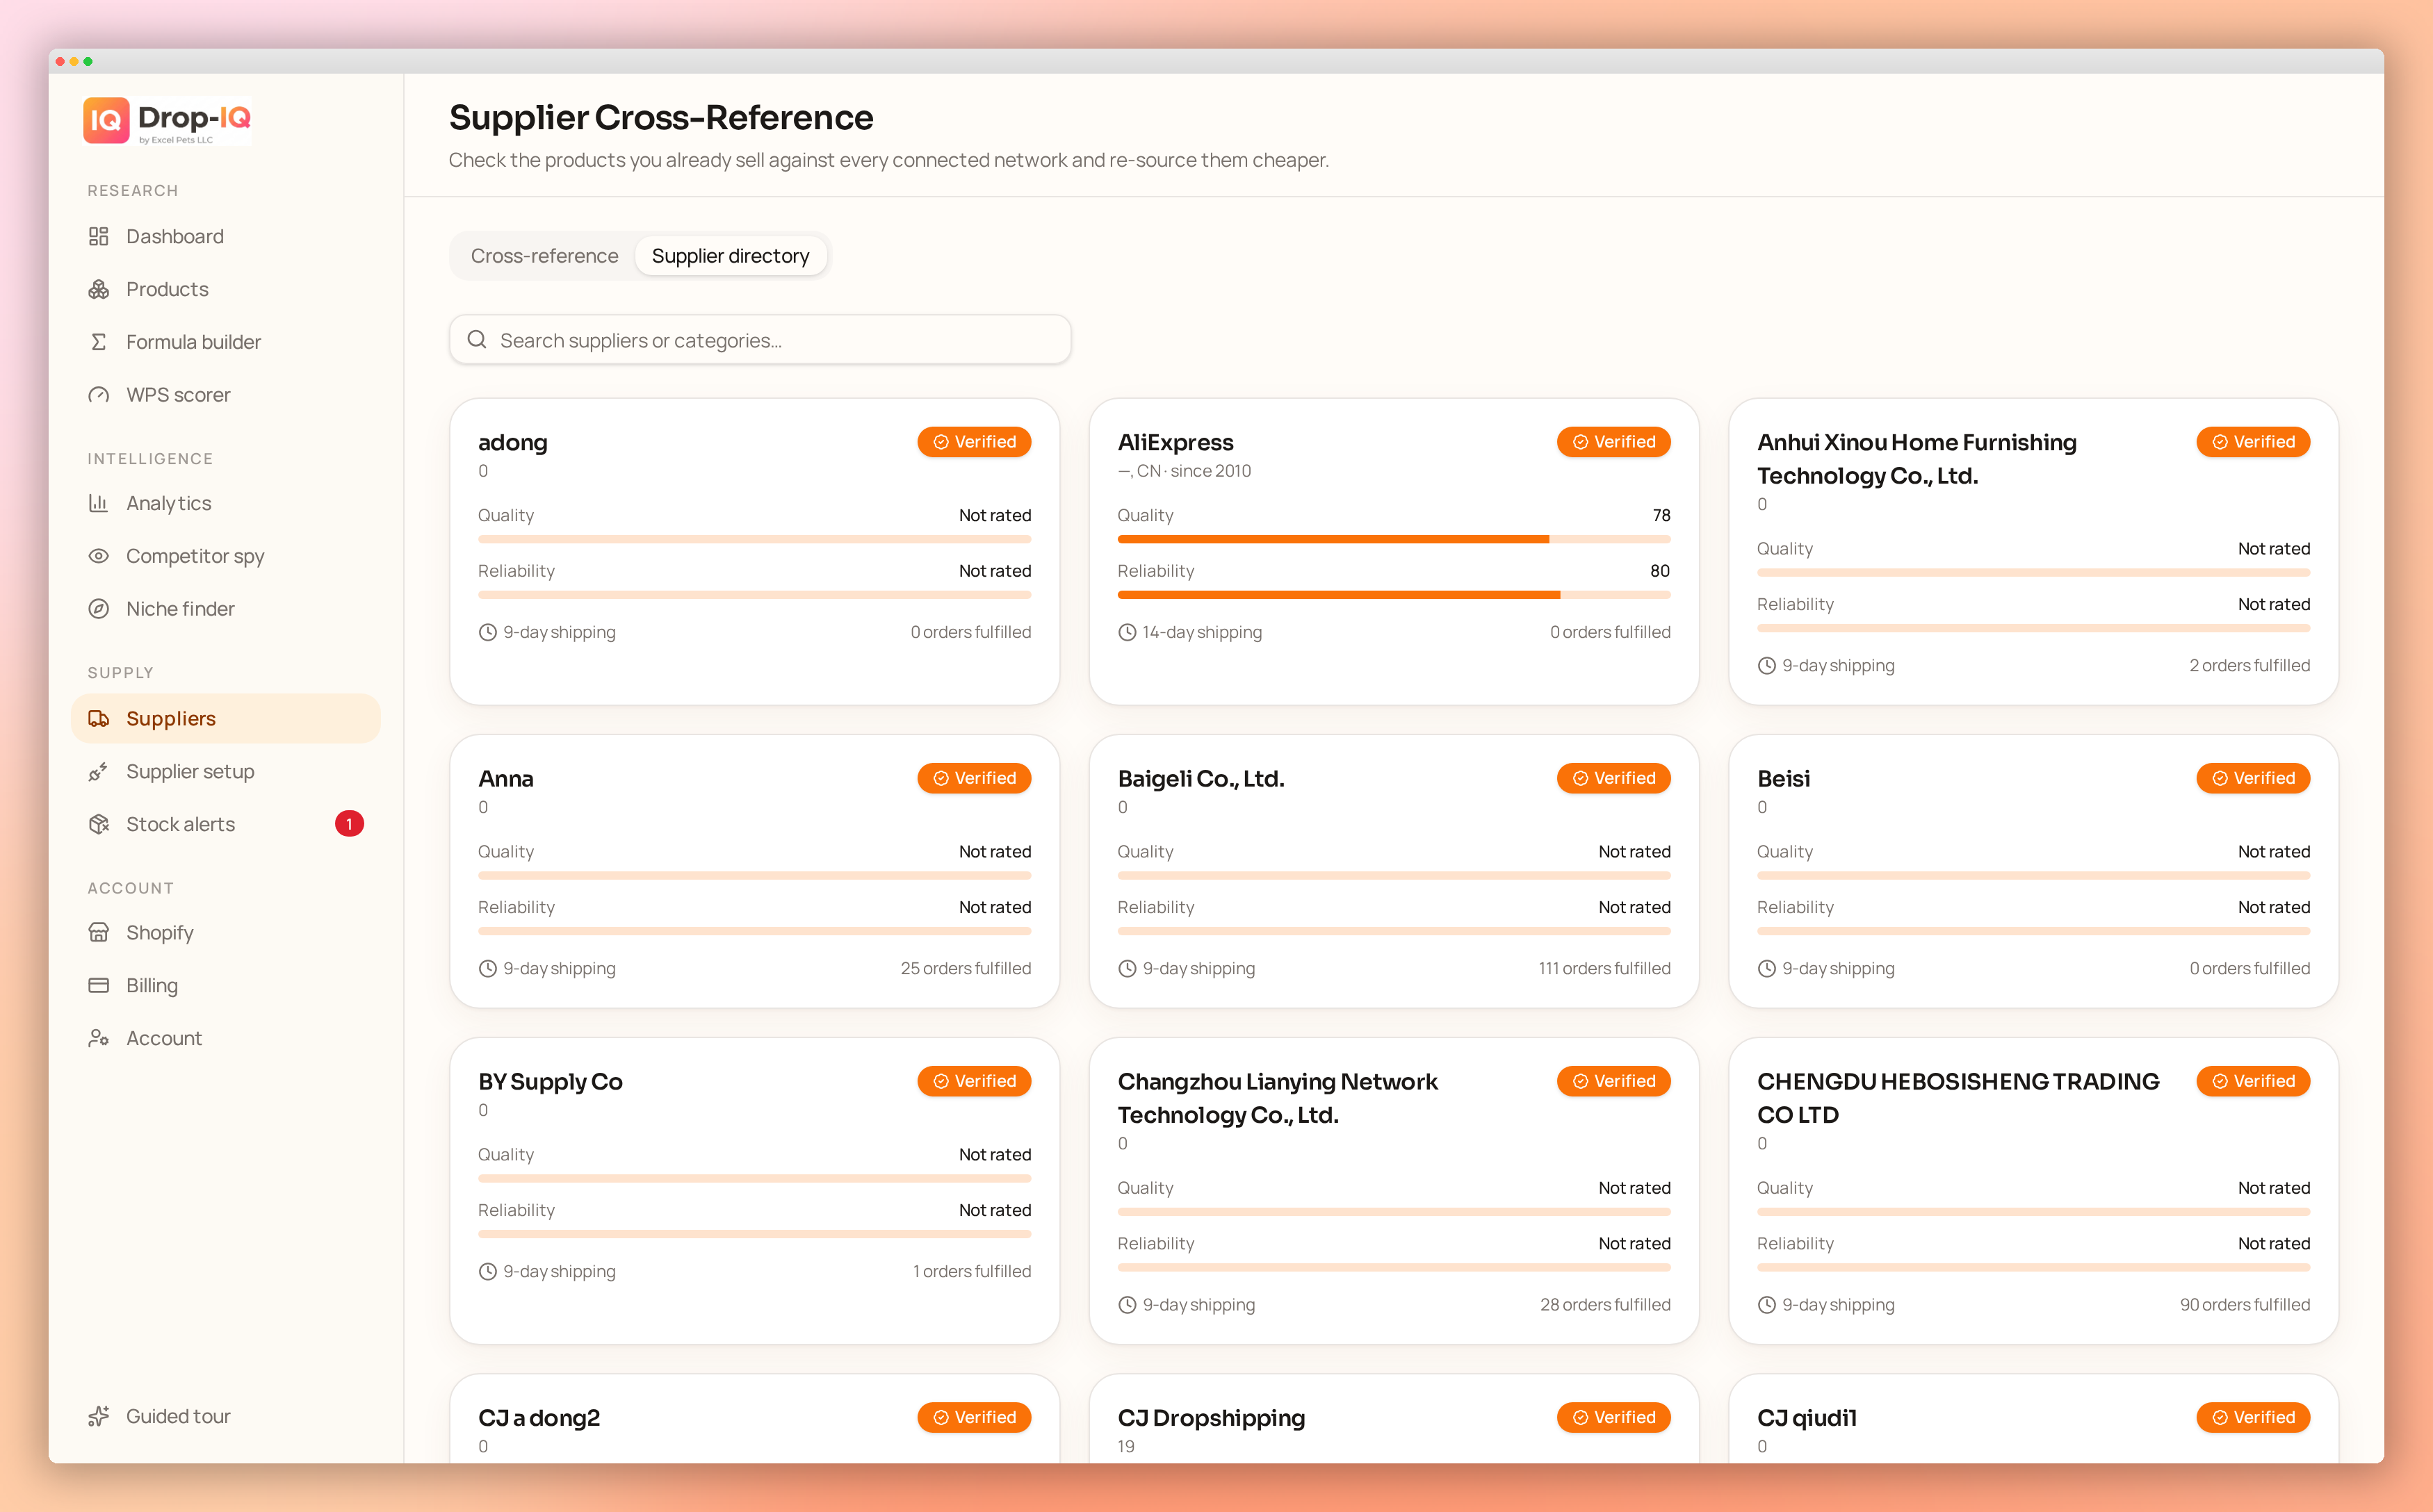The image size is (2433, 1512).
Task: Click the Stock alerts package icon
Action: coord(98,824)
